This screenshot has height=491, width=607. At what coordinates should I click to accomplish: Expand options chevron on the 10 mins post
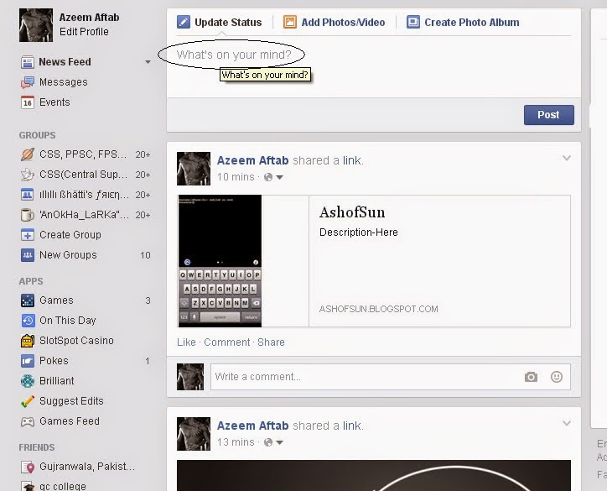[567, 158]
